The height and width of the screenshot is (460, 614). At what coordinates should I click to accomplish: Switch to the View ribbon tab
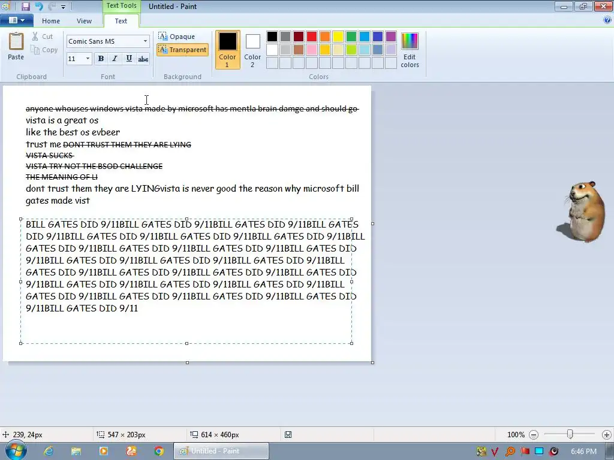tap(84, 21)
